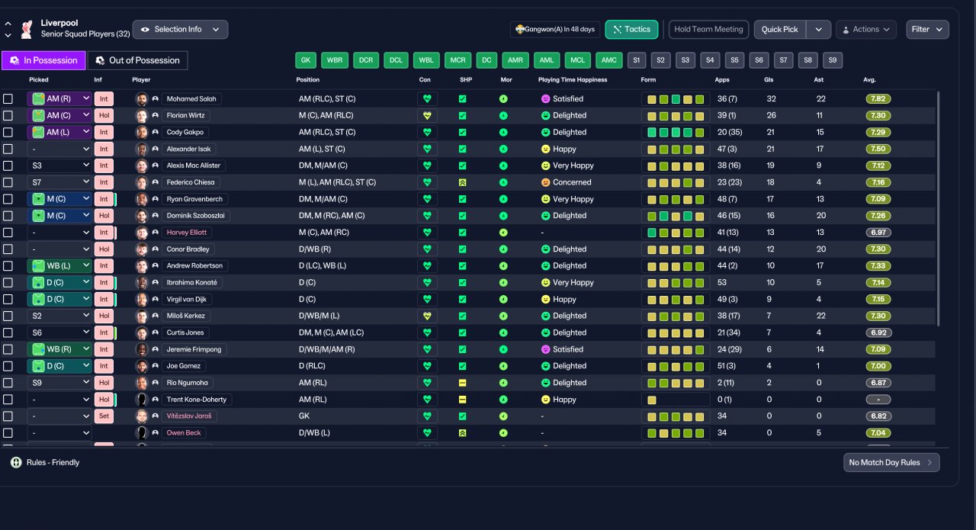Click the vertical scrollbar of the player list
976x530 pixels.
pyautogui.click(x=938, y=208)
